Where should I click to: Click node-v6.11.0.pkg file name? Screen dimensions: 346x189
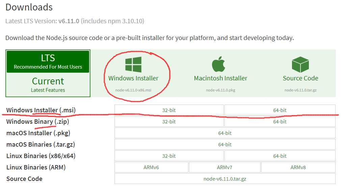[220, 90]
